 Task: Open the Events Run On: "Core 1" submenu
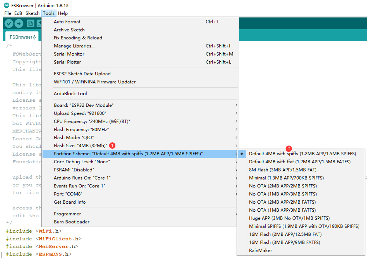coord(140,186)
